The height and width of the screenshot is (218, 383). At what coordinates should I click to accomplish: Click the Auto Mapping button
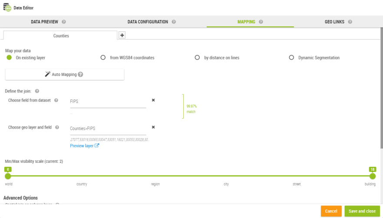(64, 74)
